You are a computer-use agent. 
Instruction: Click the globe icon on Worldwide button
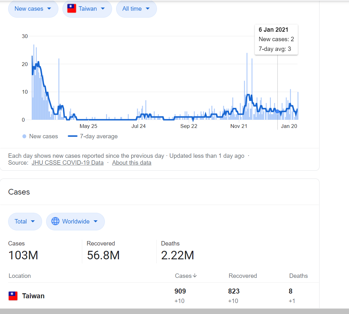(55, 222)
